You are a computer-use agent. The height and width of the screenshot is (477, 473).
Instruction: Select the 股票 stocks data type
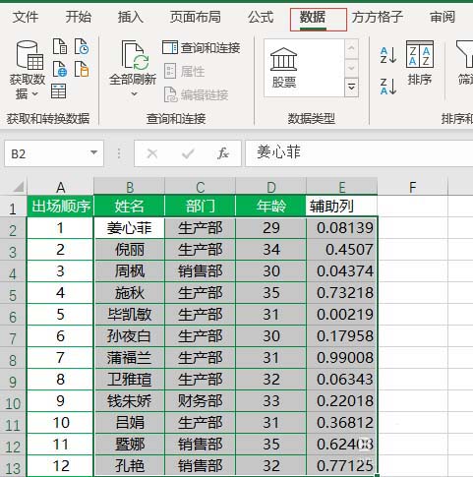coord(283,68)
